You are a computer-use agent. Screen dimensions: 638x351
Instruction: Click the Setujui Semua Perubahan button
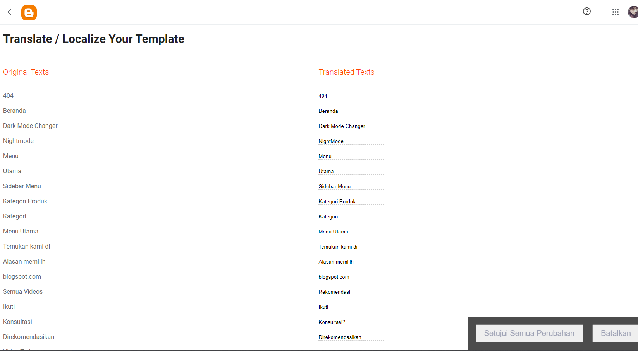pyautogui.click(x=529, y=333)
